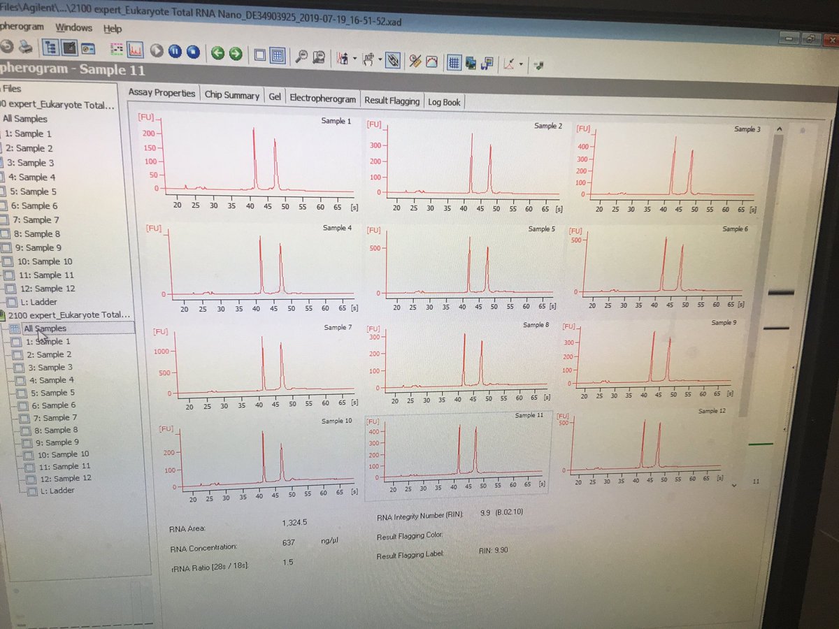Open the Windows menu
Image resolution: width=839 pixels, height=629 pixels.
(73, 27)
